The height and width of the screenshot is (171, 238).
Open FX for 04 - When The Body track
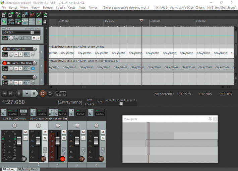coord(25,69)
